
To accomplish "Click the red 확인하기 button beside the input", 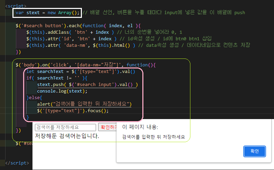I will pyautogui.click(x=108, y=127).
